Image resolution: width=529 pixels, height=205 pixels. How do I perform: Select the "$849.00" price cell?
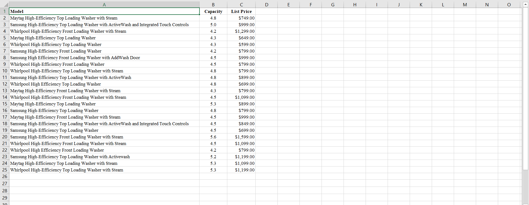click(x=241, y=124)
